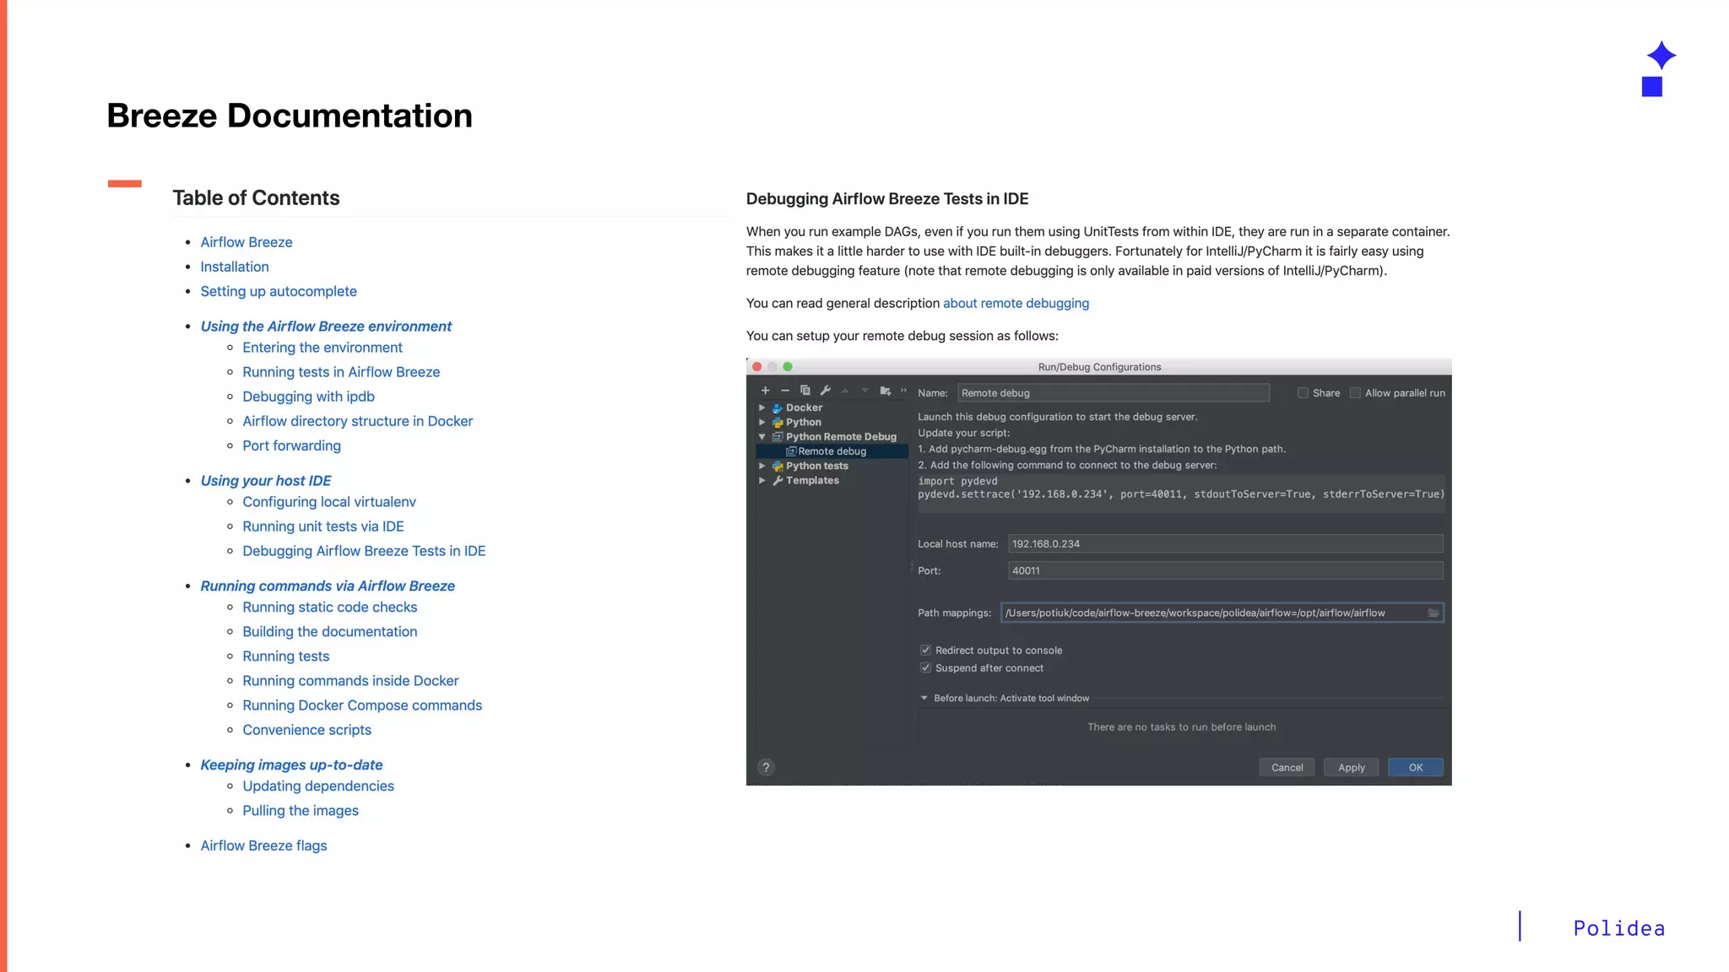Open Debugging Airflow Breeze Tests in IDE link
Viewport: 1729px width, 972px height.
click(x=364, y=551)
